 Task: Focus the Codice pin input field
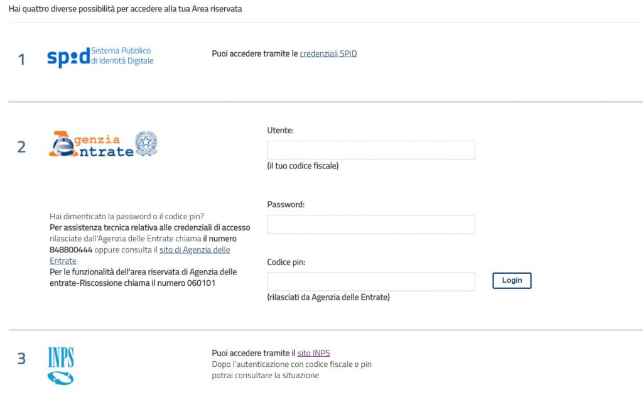[x=371, y=282]
